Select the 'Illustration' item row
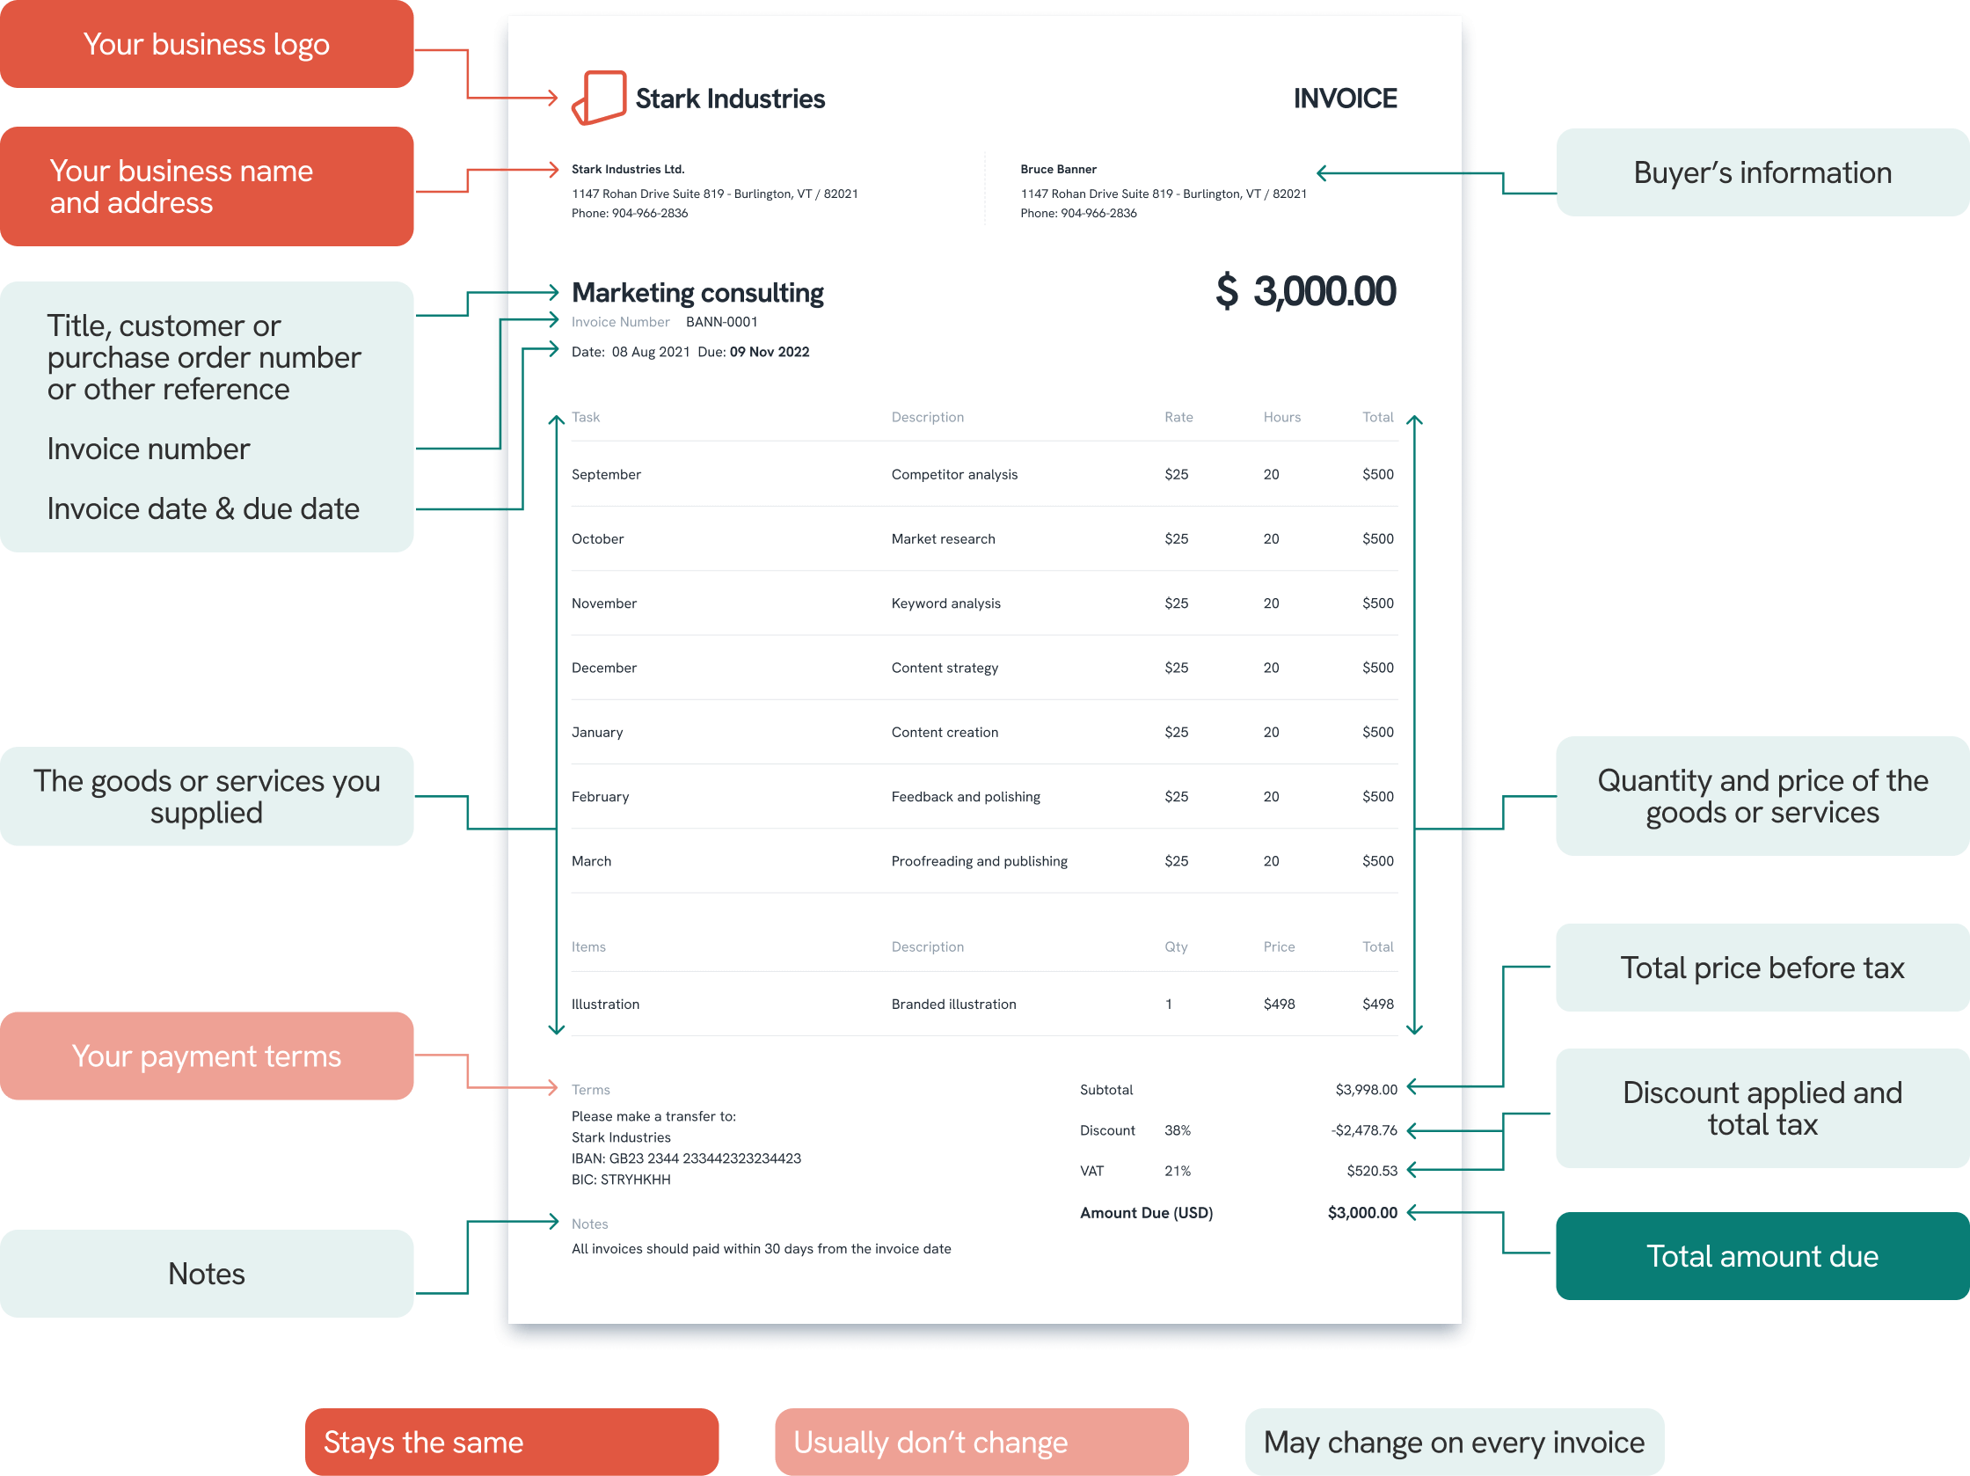 [x=984, y=1004]
